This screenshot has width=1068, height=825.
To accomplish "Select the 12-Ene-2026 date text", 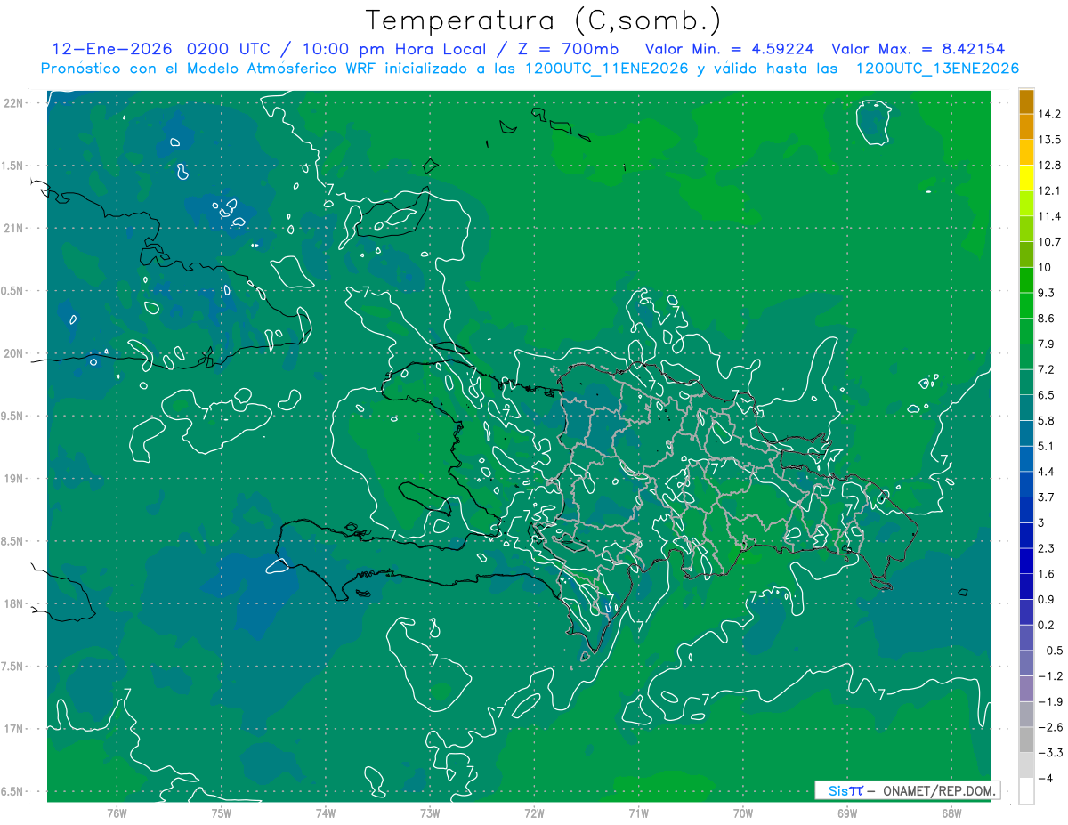I will click(112, 48).
